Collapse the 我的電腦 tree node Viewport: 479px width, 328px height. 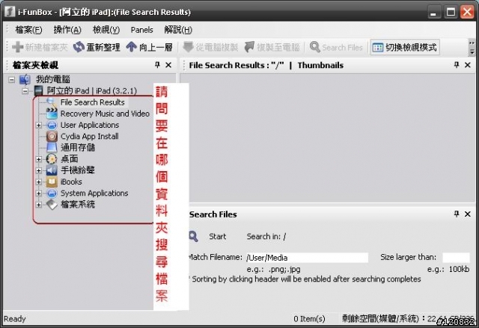click(x=12, y=79)
